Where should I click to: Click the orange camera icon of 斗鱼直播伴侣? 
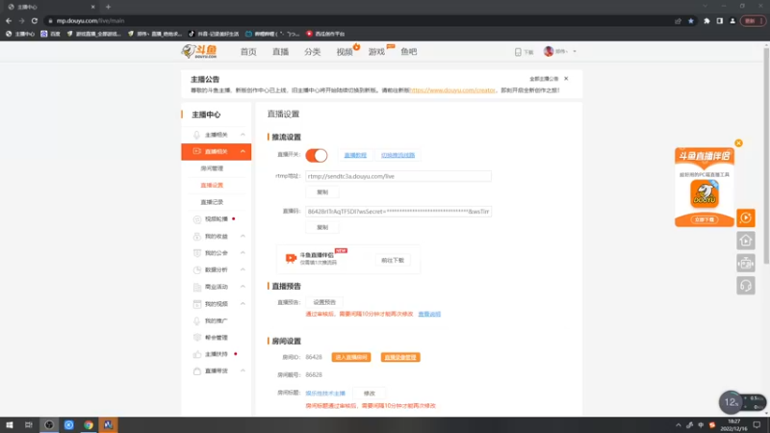click(291, 258)
